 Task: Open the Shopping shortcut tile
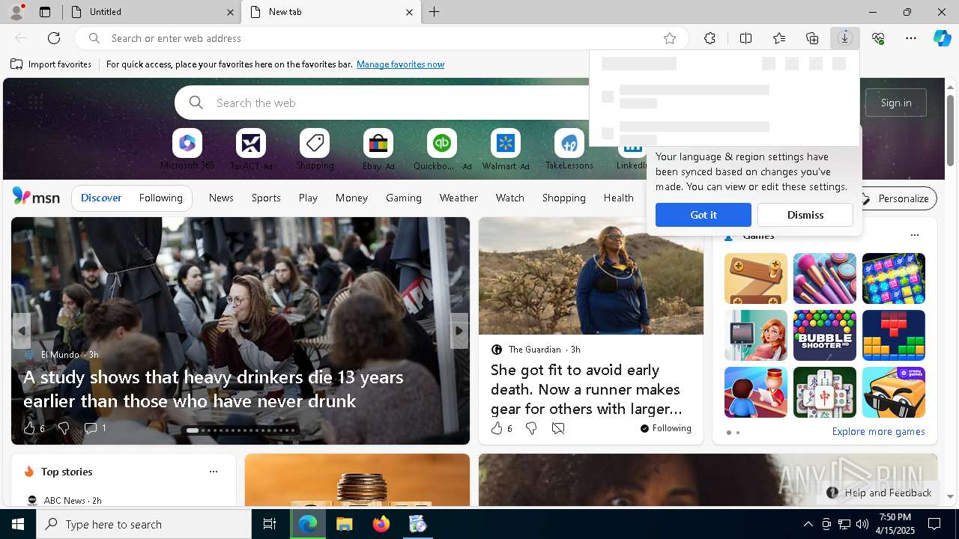coord(315,149)
